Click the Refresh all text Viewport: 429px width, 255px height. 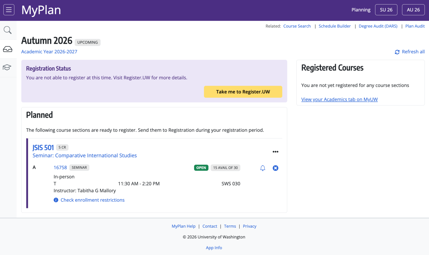pos(413,52)
